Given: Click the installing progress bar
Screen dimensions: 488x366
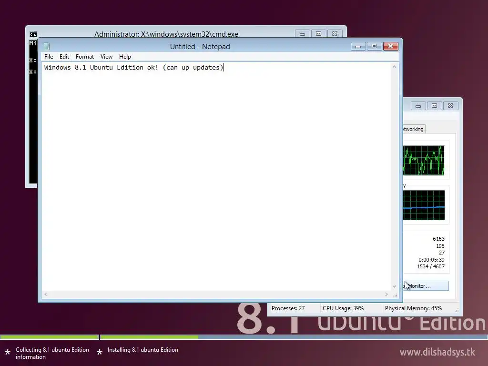Looking at the screenshot, I should tap(294, 337).
